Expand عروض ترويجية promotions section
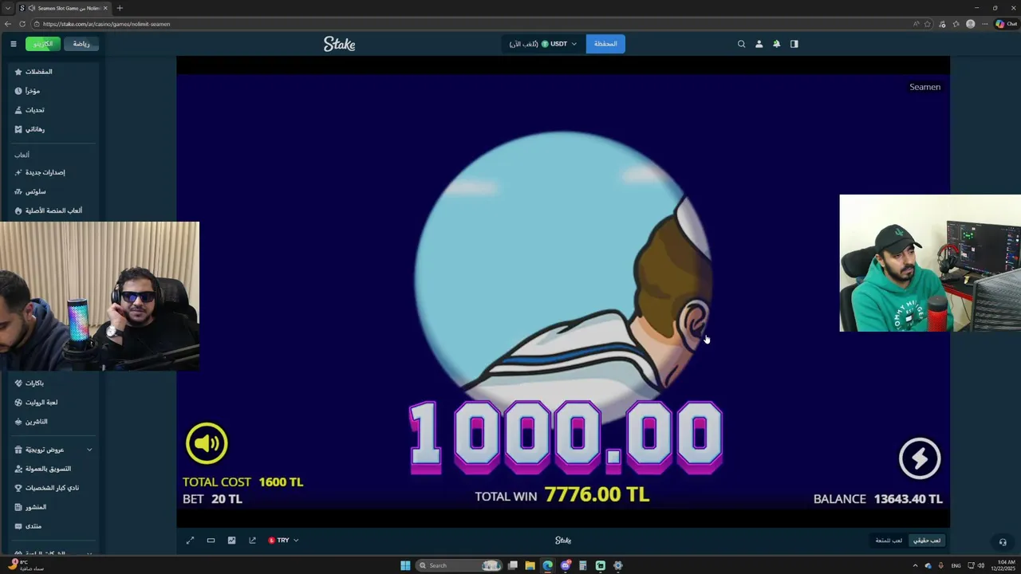 [x=53, y=450]
